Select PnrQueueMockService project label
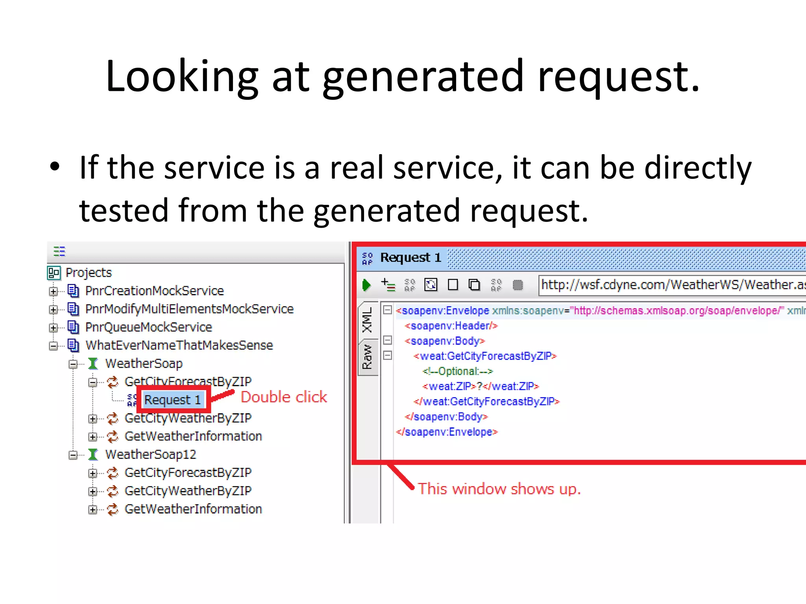Viewport: 806px width, 604px height. coord(149,327)
